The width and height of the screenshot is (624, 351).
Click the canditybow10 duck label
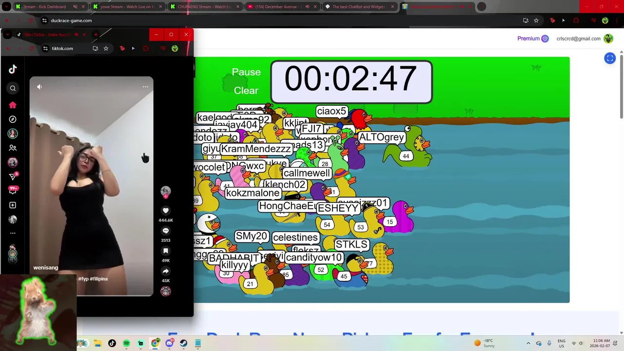pyautogui.click(x=313, y=257)
